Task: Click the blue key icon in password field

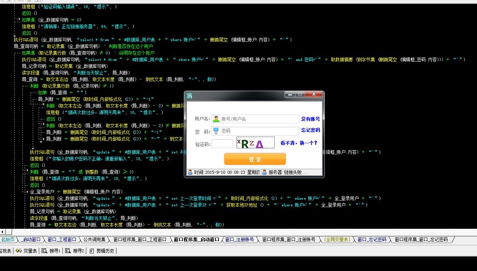Action: pyautogui.click(x=216, y=131)
